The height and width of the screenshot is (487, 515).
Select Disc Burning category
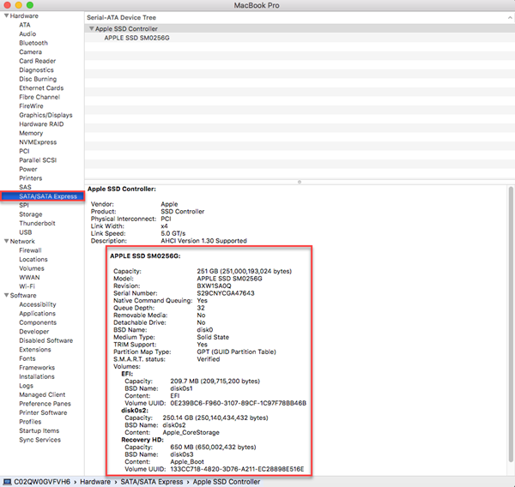point(38,79)
